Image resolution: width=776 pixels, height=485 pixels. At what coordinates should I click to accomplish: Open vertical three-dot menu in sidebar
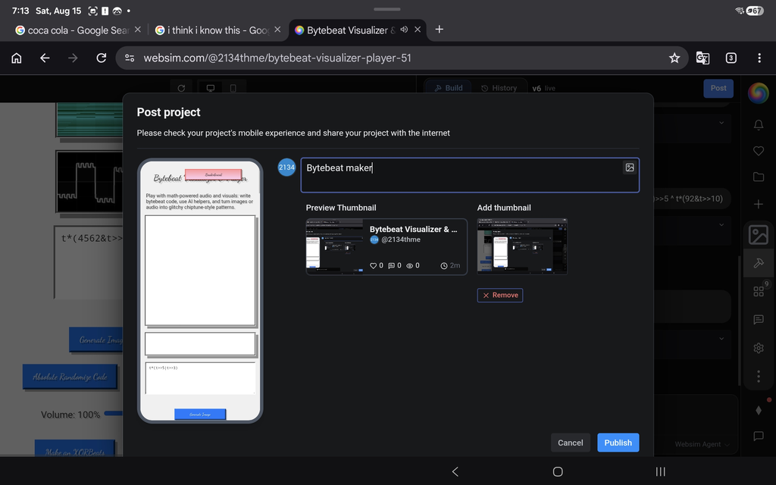click(758, 377)
